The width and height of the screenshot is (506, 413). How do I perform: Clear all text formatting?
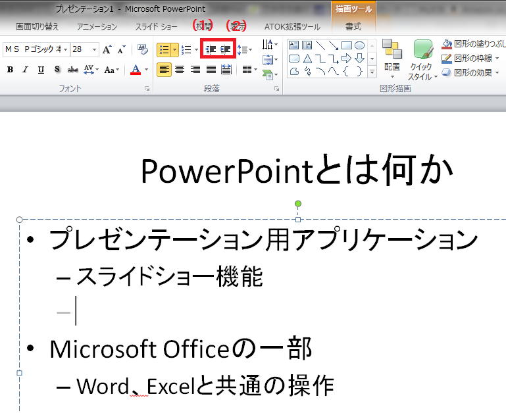pyautogui.click(x=142, y=49)
